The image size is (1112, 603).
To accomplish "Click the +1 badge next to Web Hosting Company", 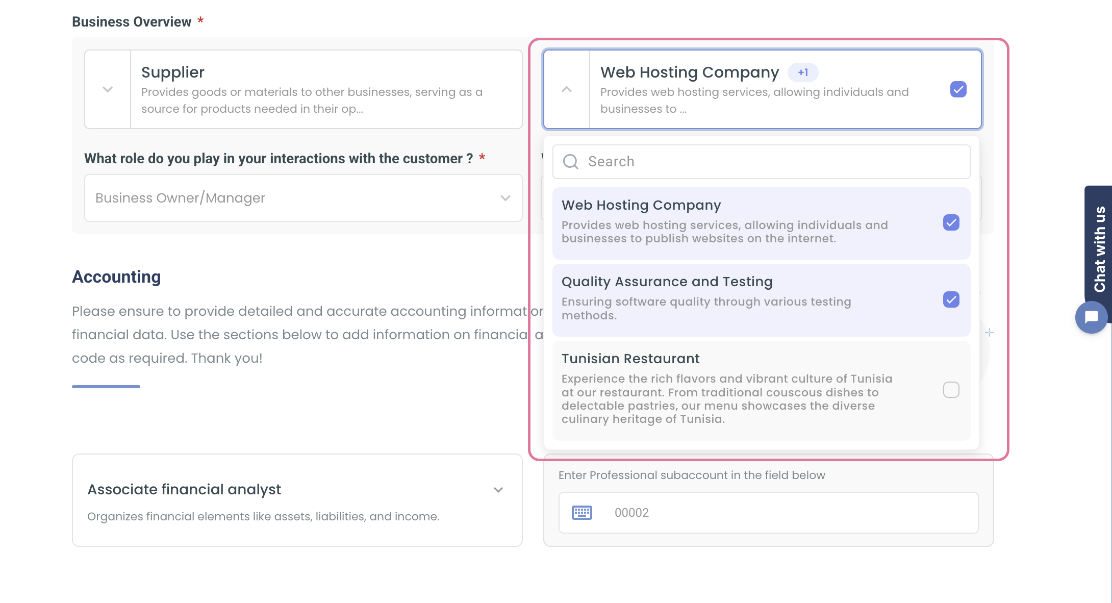I will click(803, 72).
